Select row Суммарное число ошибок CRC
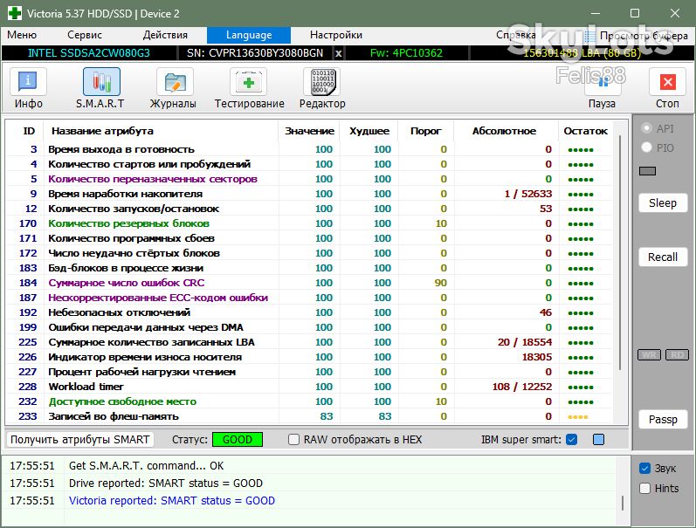Screen dimensions: 696x528 309,283
